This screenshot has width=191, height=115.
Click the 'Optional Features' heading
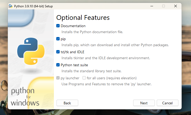(x=83, y=18)
